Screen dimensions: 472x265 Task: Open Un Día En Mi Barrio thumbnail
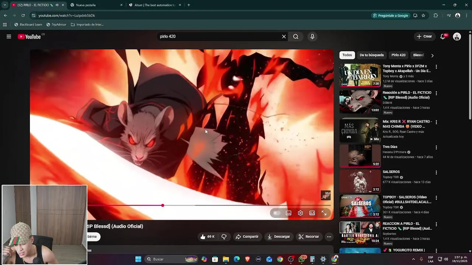tap(360, 75)
